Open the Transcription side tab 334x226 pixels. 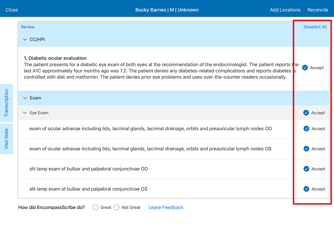[6, 103]
